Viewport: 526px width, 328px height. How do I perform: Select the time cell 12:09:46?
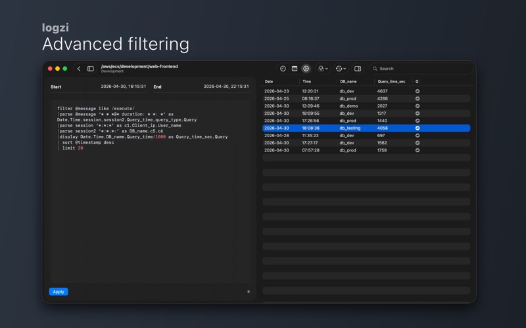click(x=310, y=106)
